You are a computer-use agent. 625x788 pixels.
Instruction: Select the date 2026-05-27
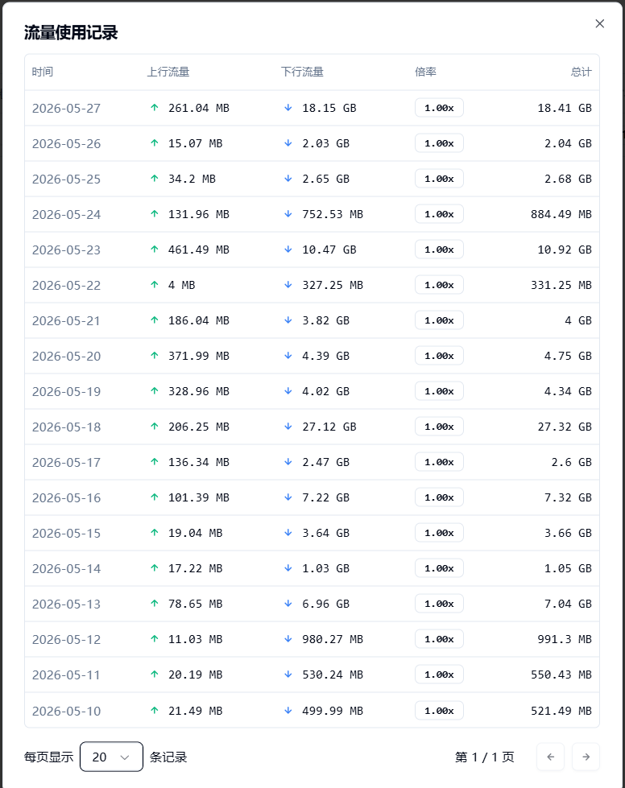(66, 108)
